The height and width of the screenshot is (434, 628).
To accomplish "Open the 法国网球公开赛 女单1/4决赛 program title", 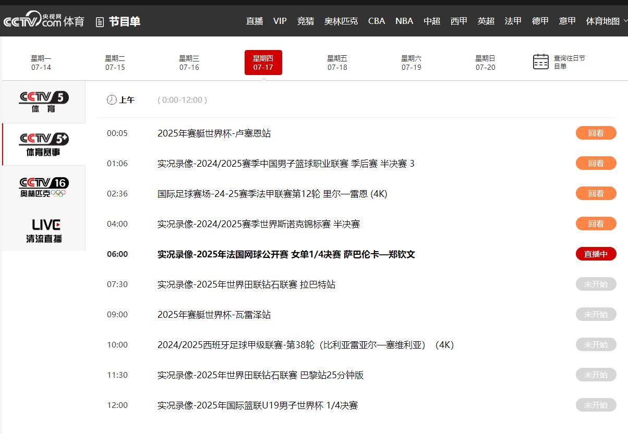I will (x=286, y=254).
